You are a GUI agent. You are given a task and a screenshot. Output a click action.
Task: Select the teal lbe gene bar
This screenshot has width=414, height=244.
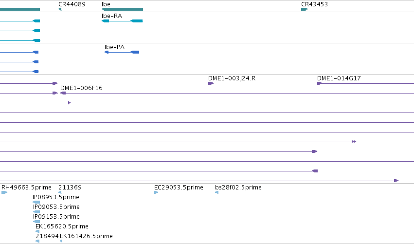coord(122,9)
